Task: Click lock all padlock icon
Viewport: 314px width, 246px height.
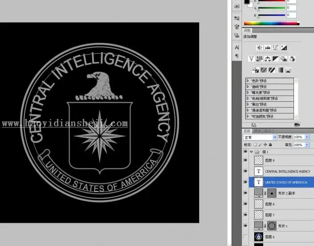Action: click(270, 145)
